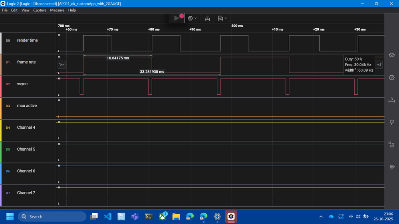Open Settings gear from taskbar

217,217
